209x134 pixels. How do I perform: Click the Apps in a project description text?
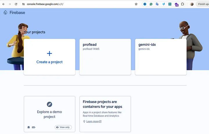102,114
